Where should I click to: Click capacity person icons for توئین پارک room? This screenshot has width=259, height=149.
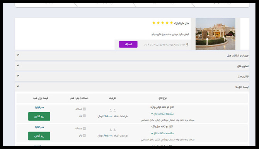click(112, 110)
